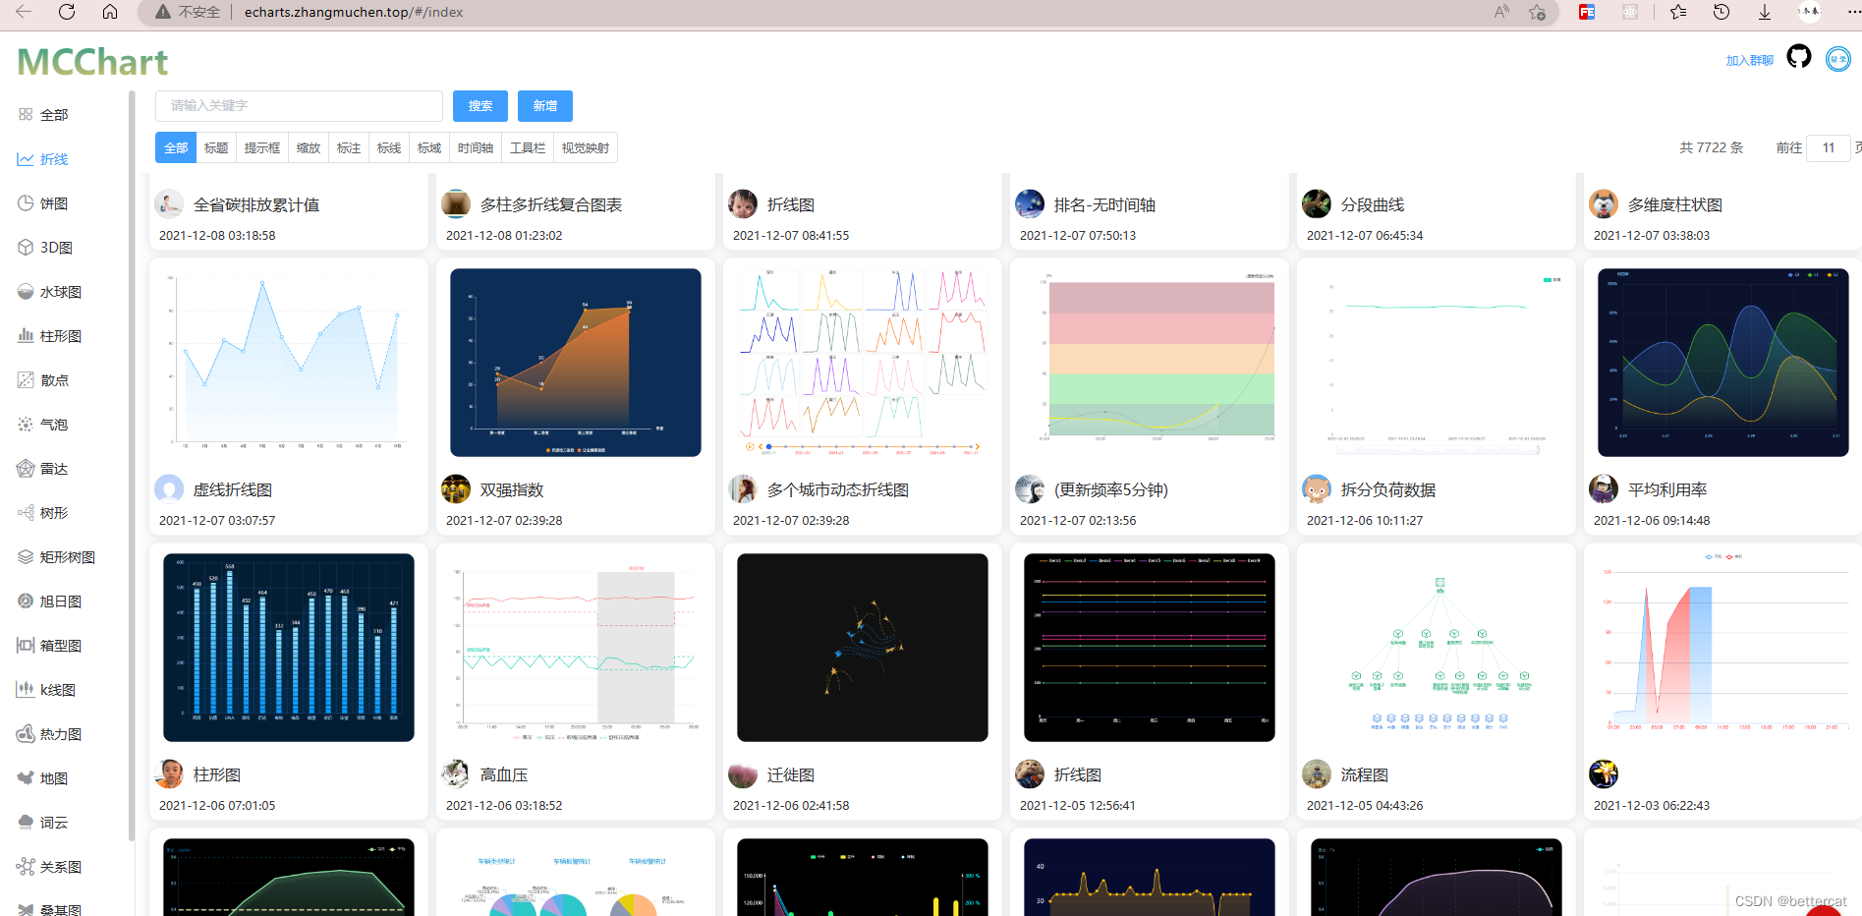Open the GitHub icon in the top bar

point(1799,57)
